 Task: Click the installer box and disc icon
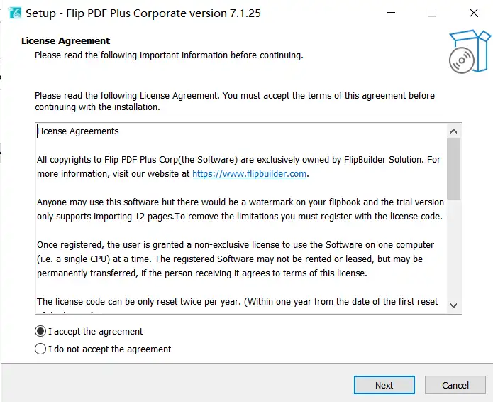coord(470,52)
